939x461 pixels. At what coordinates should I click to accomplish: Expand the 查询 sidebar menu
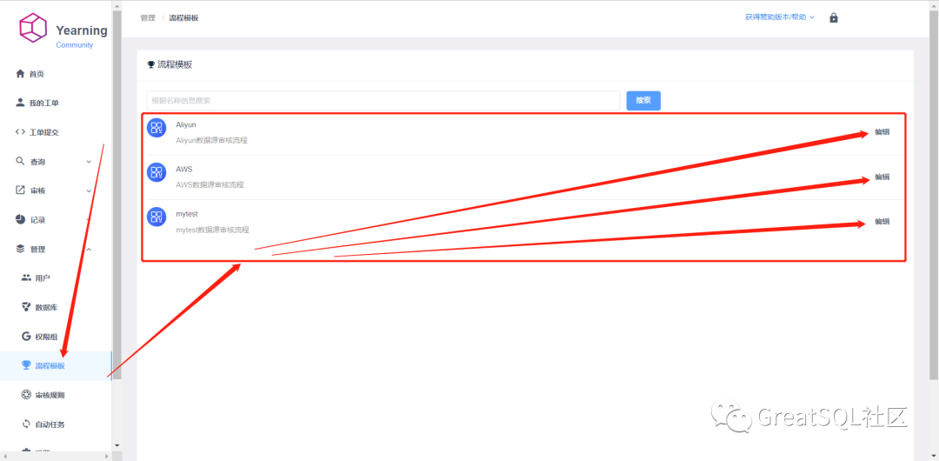click(52, 162)
